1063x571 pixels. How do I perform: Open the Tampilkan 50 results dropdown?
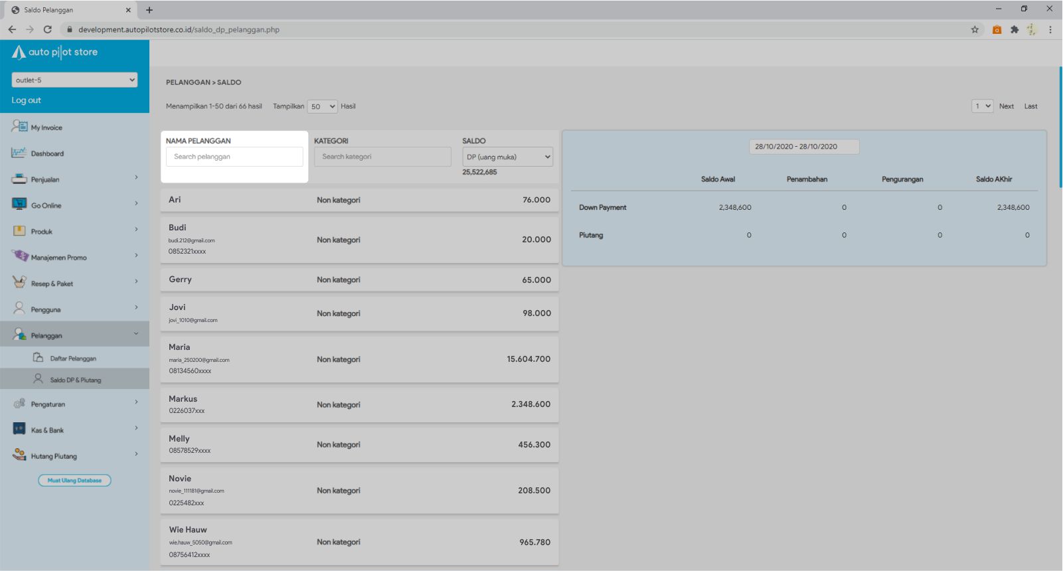(323, 106)
